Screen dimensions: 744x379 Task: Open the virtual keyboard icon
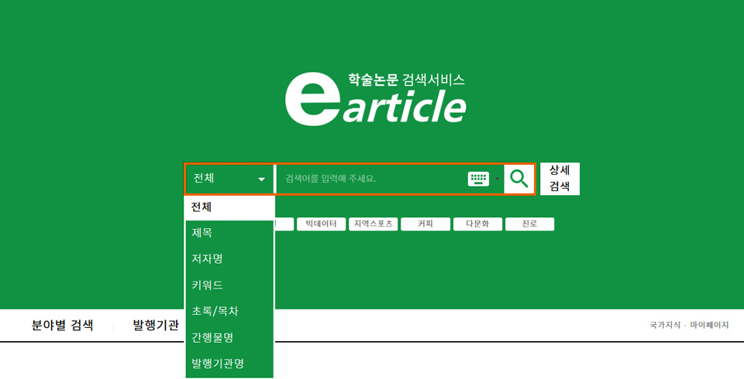coord(478,179)
